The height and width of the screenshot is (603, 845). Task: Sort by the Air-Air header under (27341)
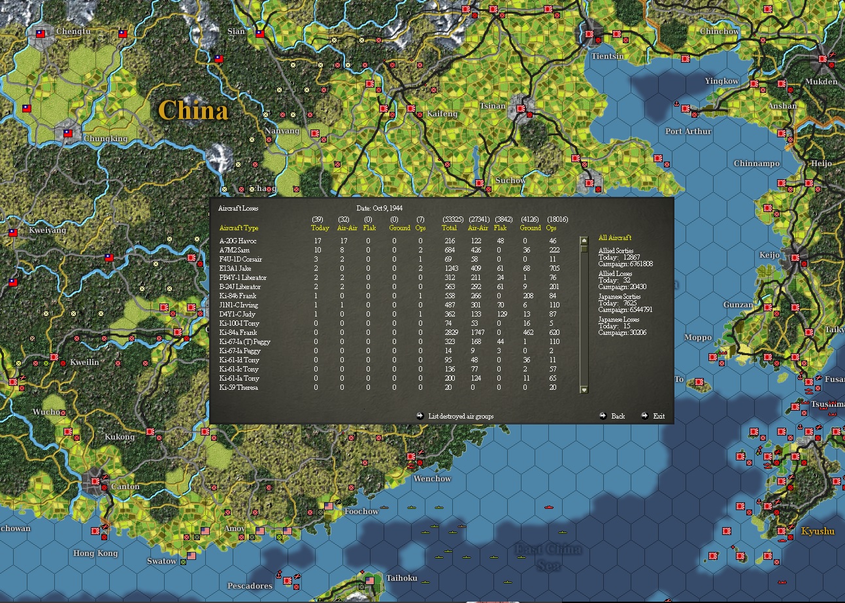coord(478,228)
